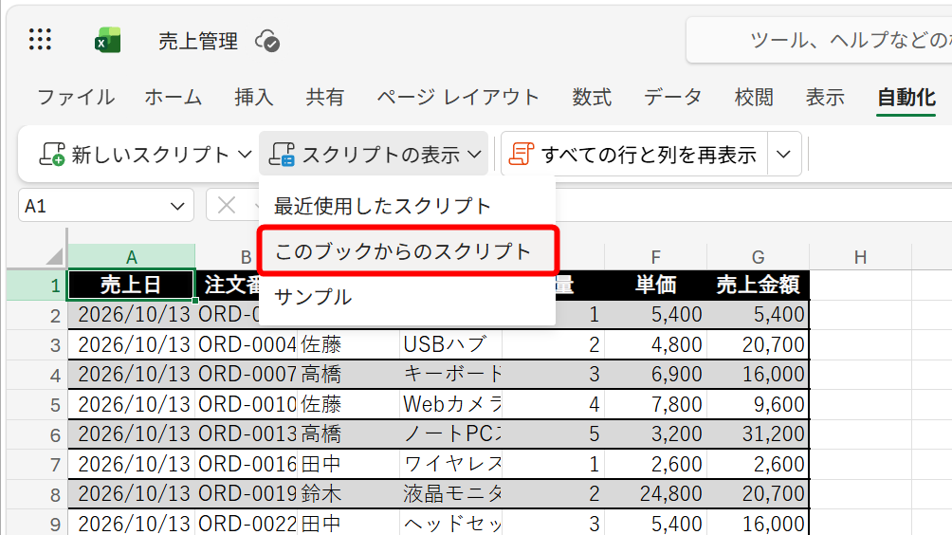
Task: Go to the 共有 tab
Action: click(325, 97)
